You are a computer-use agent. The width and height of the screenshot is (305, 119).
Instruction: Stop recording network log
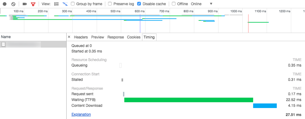5,4
